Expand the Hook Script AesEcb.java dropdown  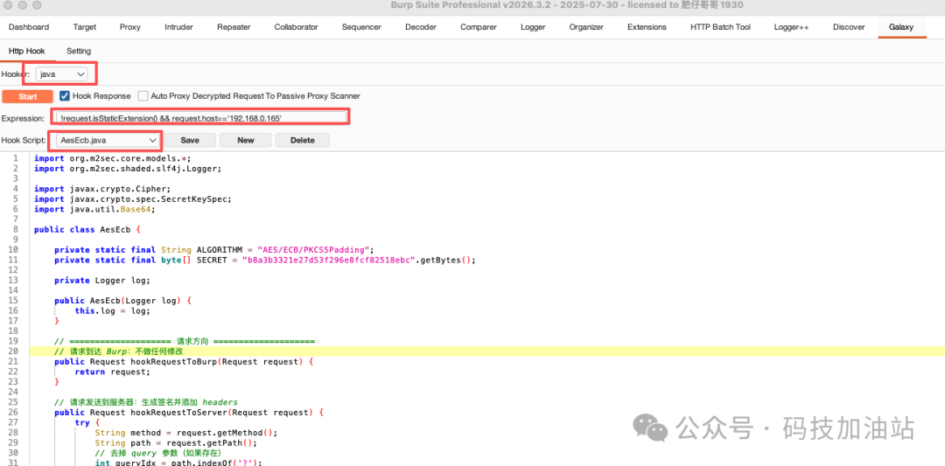pos(107,140)
